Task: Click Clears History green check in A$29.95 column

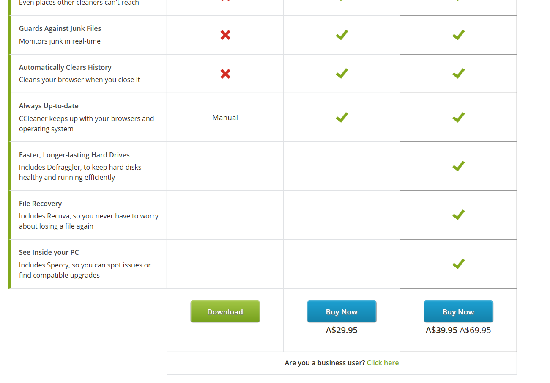Action: (342, 74)
